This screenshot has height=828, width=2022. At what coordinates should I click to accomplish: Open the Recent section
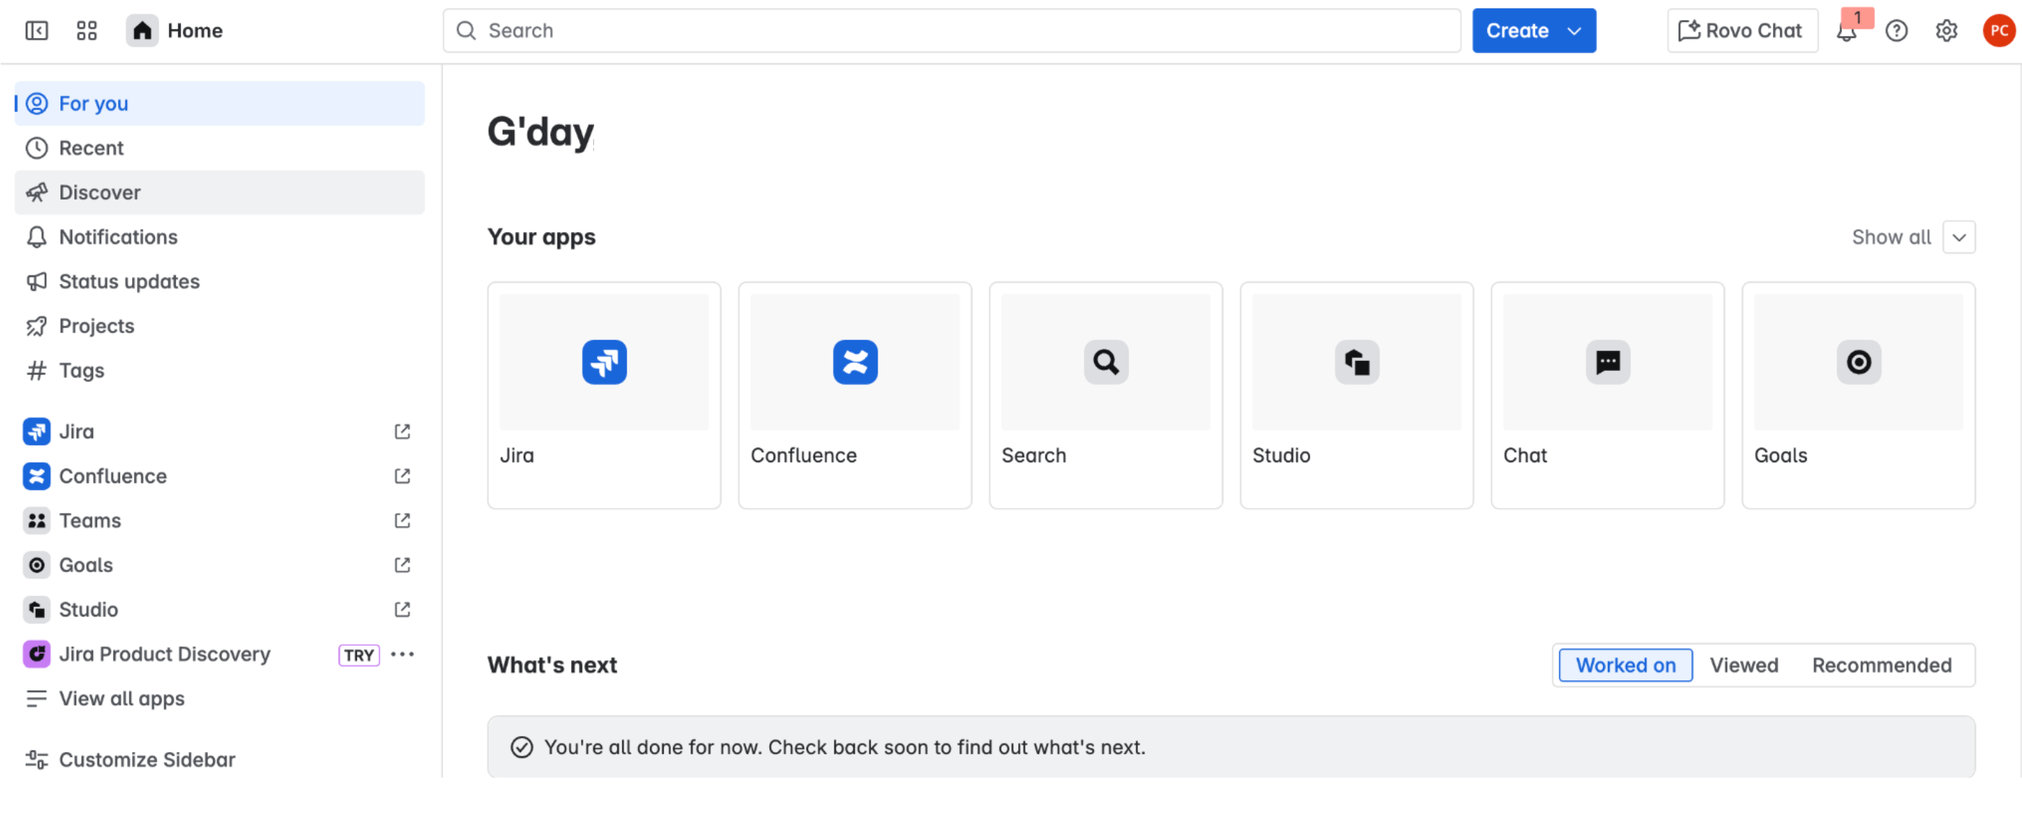(91, 148)
